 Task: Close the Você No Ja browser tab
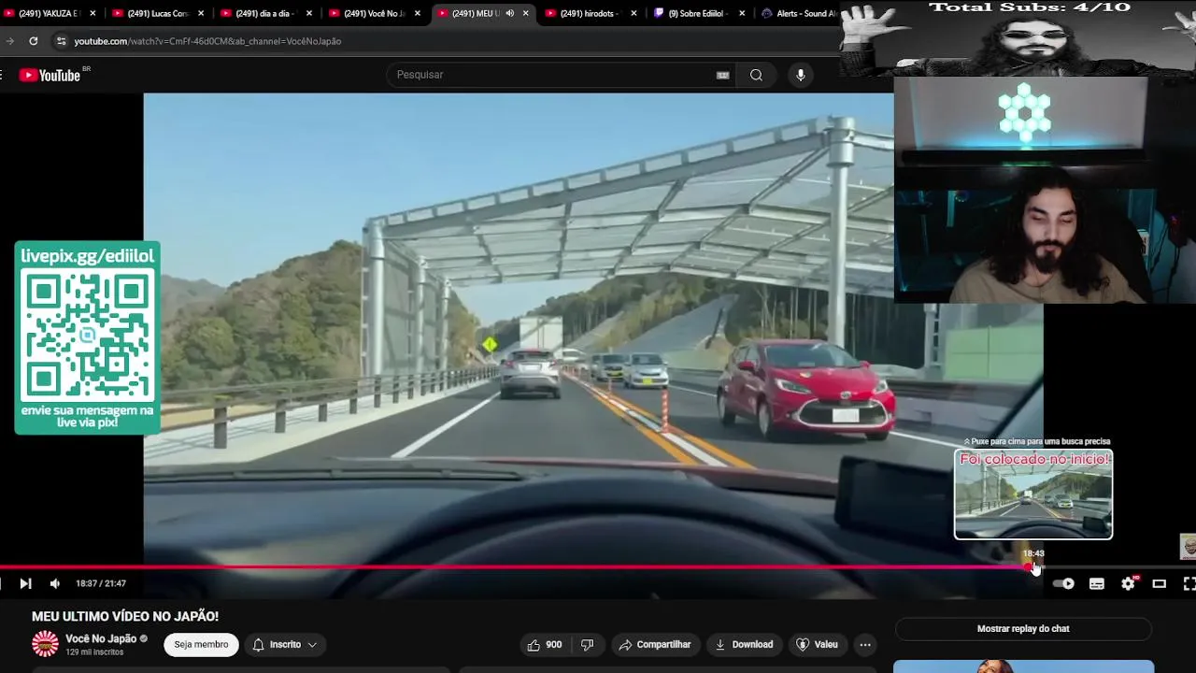(418, 13)
